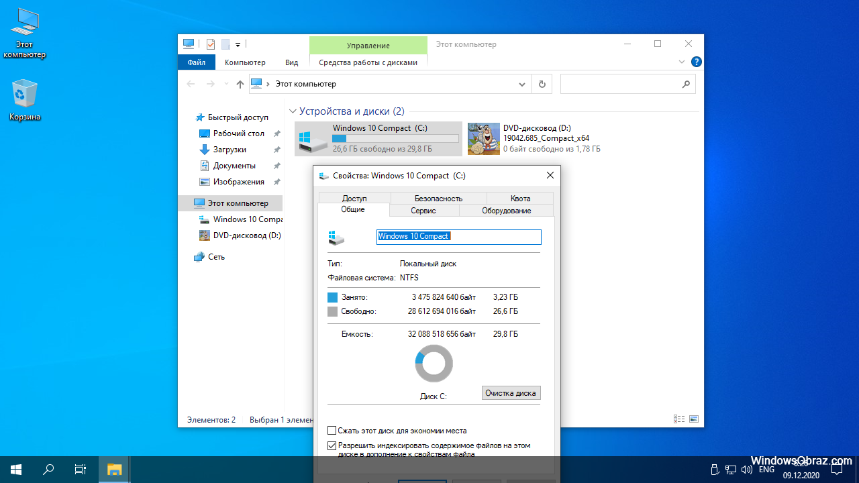Switch to the Security tab
859x483 pixels.
point(438,198)
